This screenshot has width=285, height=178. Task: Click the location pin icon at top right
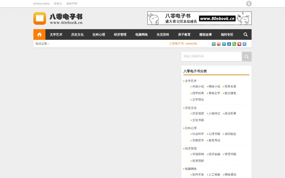249,4
